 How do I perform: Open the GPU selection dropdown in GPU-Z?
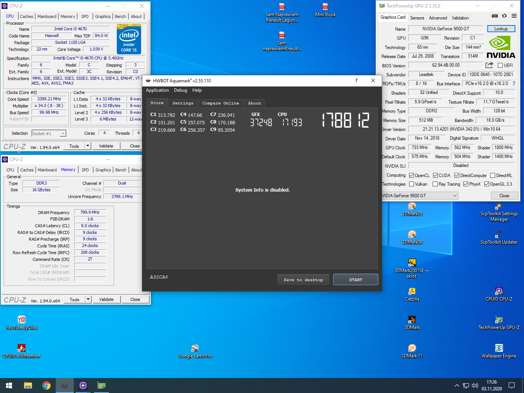point(420,195)
